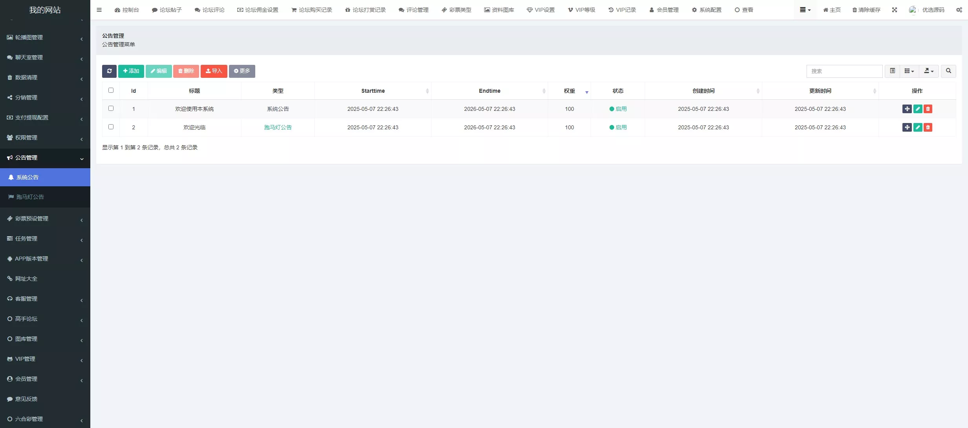Toggle the table card view icon

893,71
